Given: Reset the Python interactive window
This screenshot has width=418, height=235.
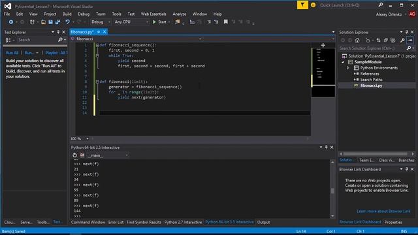Looking at the screenshot, I should 74,155.
